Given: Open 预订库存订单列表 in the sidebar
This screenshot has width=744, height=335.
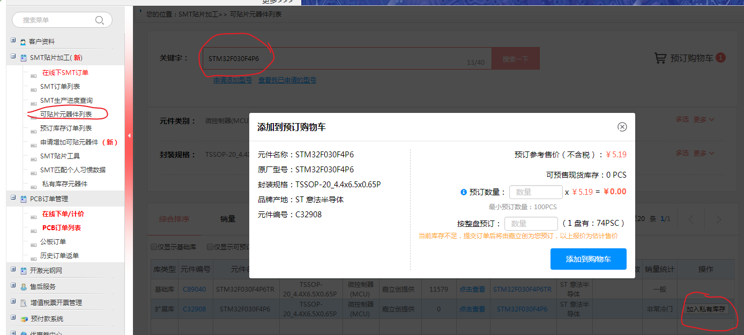Looking at the screenshot, I should tap(65, 128).
